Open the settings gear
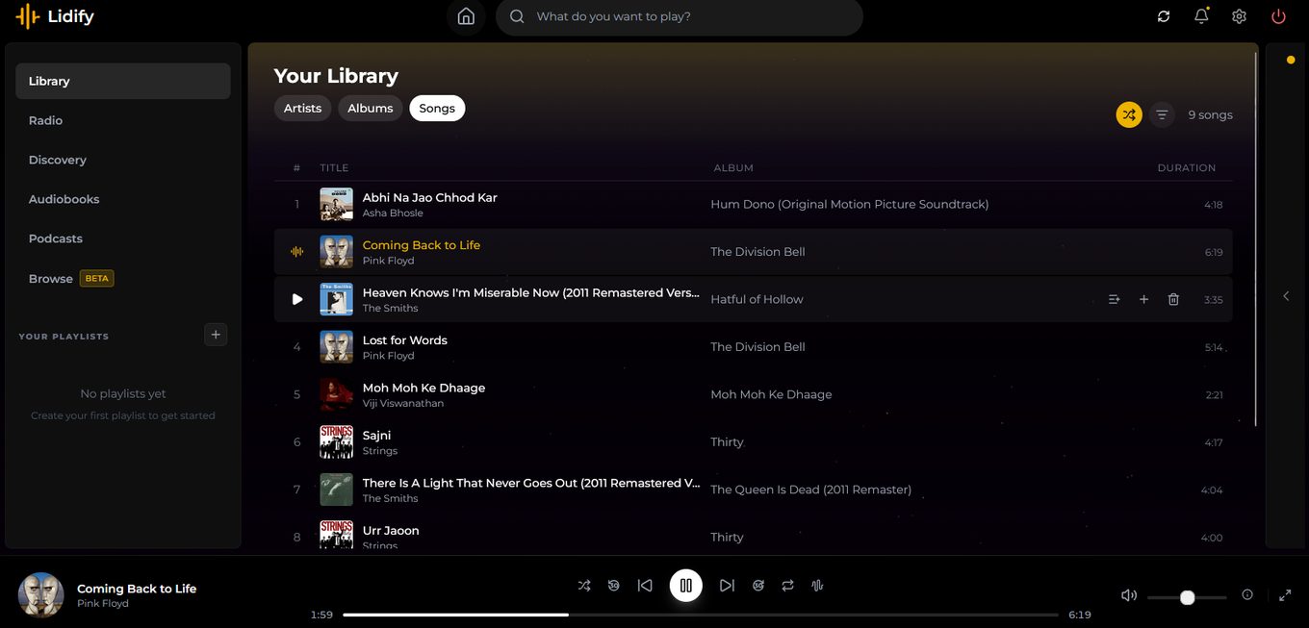Screen dimensions: 1309x628 (x=1240, y=16)
